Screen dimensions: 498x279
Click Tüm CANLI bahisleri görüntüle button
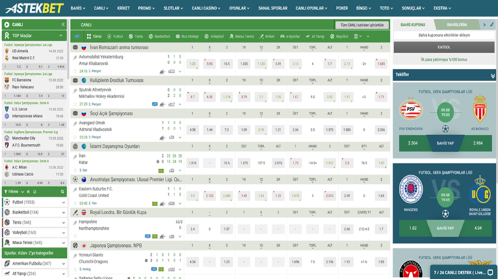coord(362,25)
